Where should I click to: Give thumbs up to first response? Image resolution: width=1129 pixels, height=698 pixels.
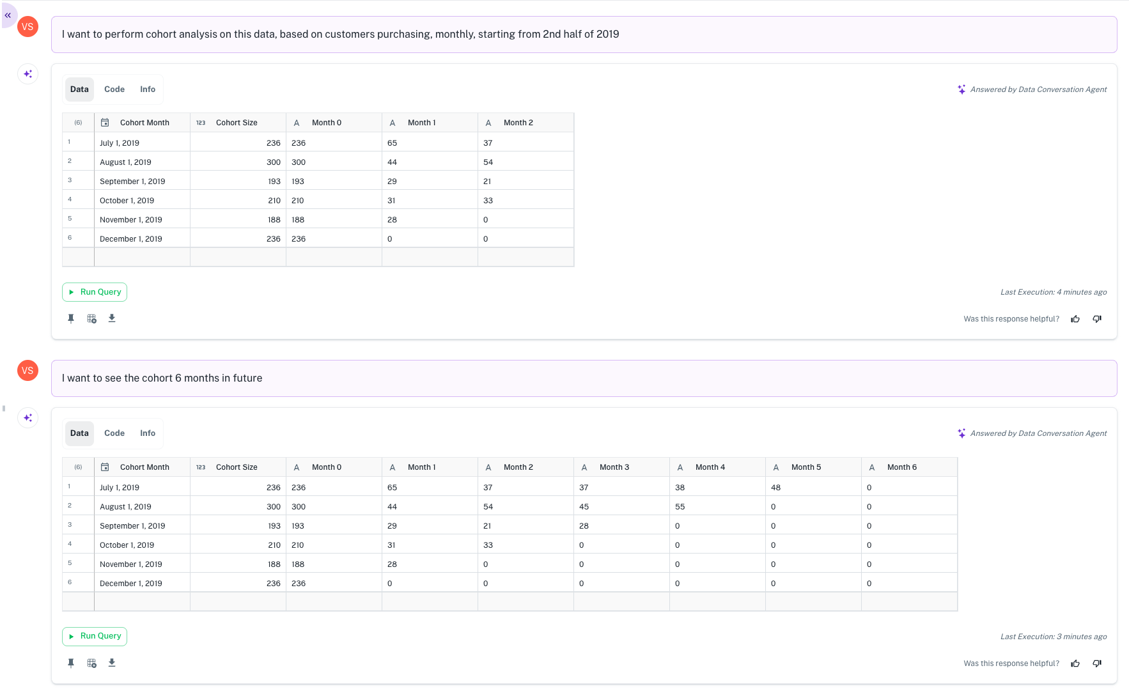pos(1075,319)
